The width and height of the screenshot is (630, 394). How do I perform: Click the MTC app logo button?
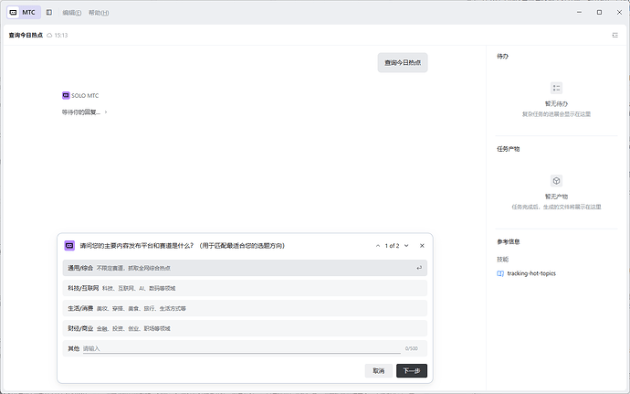click(24, 13)
